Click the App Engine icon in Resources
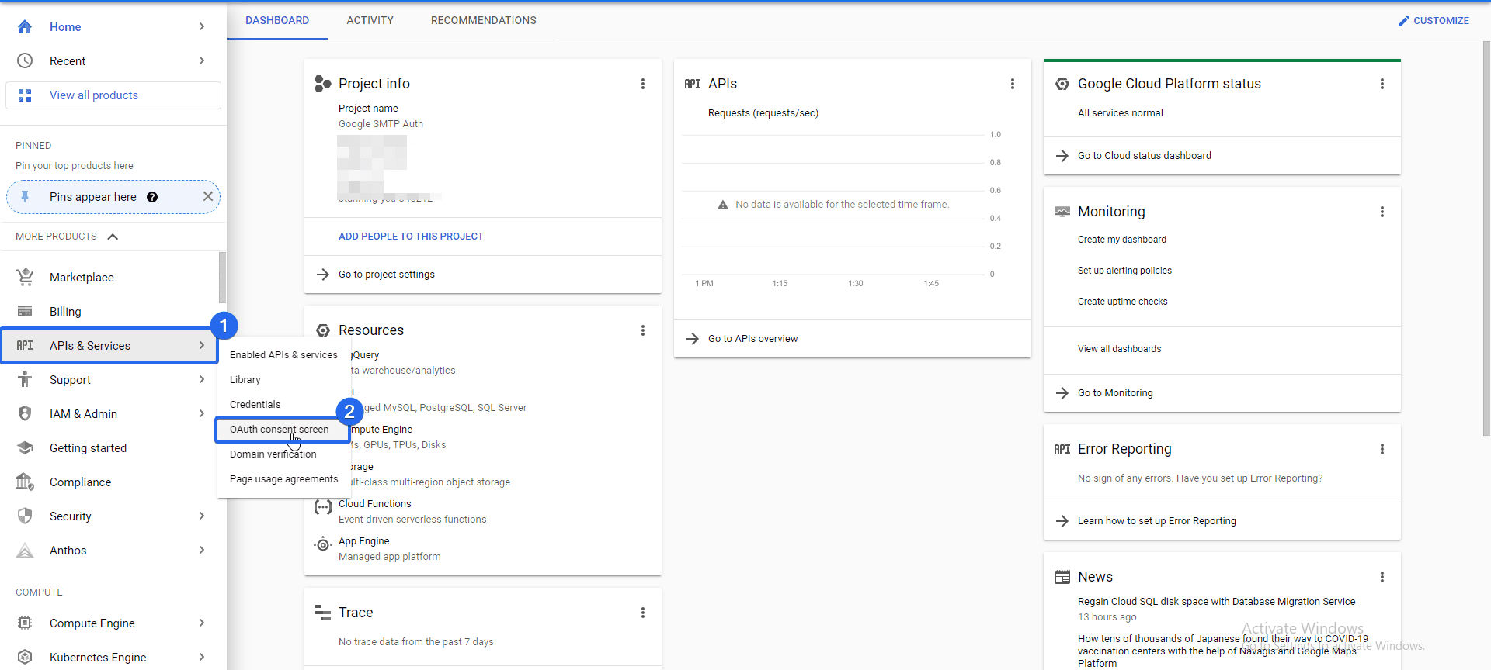 pos(323,545)
